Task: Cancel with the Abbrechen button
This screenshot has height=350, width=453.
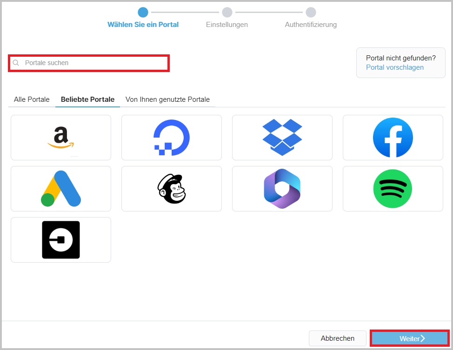Action: [338, 338]
